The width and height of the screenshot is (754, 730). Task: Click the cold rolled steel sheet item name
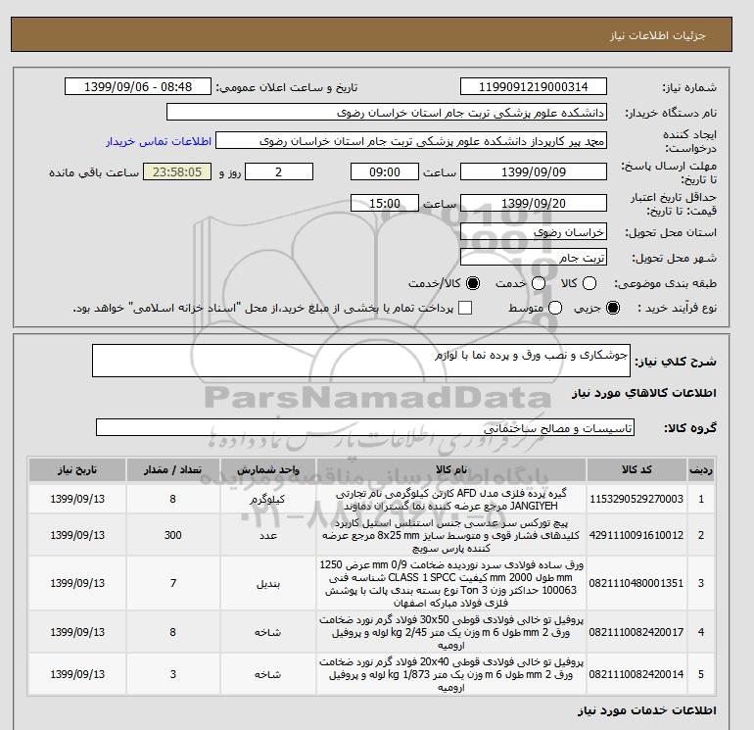coord(451,583)
